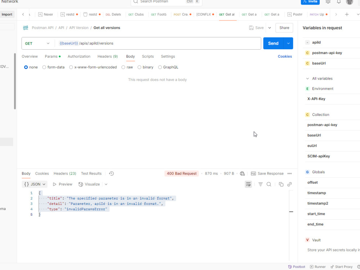Open JSON format dropdown
This screenshot has height=270, width=360.
pyautogui.click(x=35, y=184)
